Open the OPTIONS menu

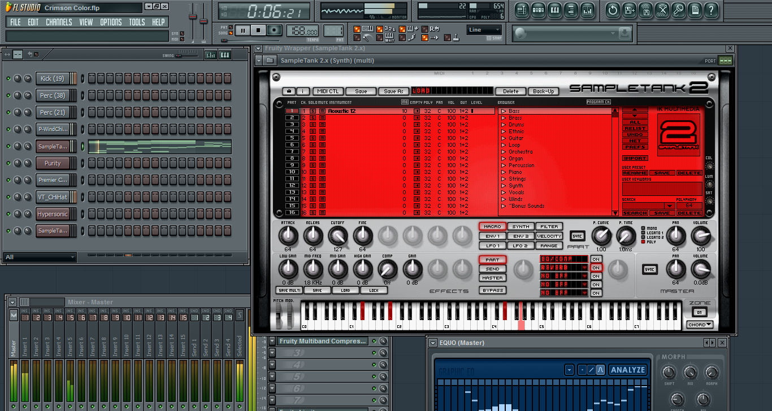click(111, 22)
